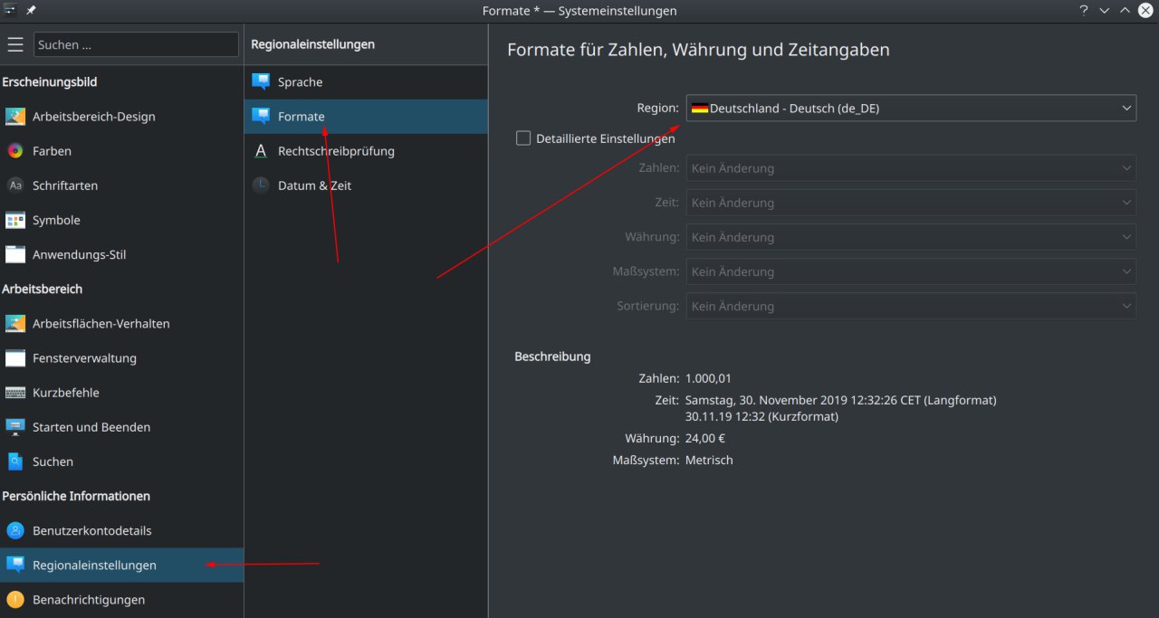This screenshot has width=1159, height=618.
Task: Go to Fensterverwaltung settings
Action: pos(84,358)
